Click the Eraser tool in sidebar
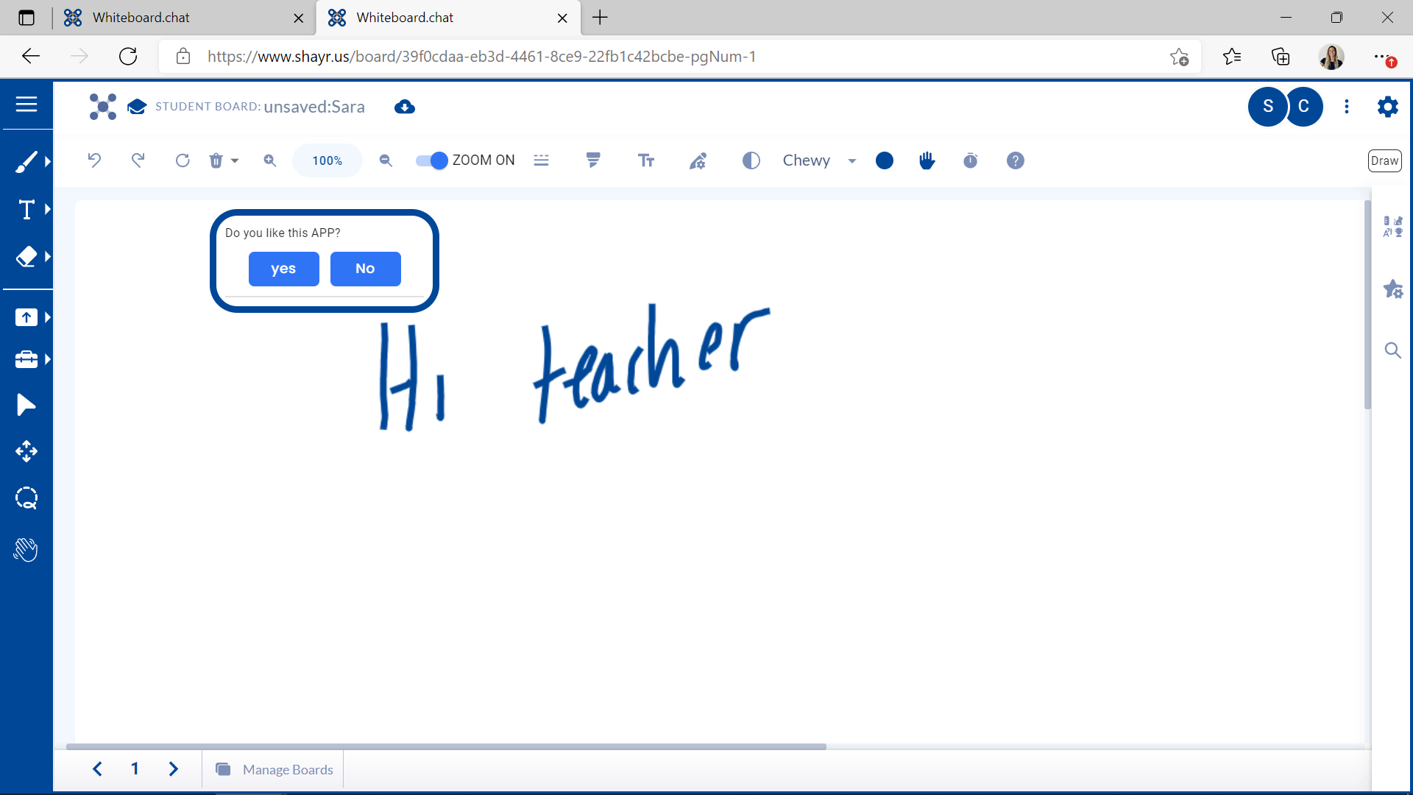 coord(26,255)
